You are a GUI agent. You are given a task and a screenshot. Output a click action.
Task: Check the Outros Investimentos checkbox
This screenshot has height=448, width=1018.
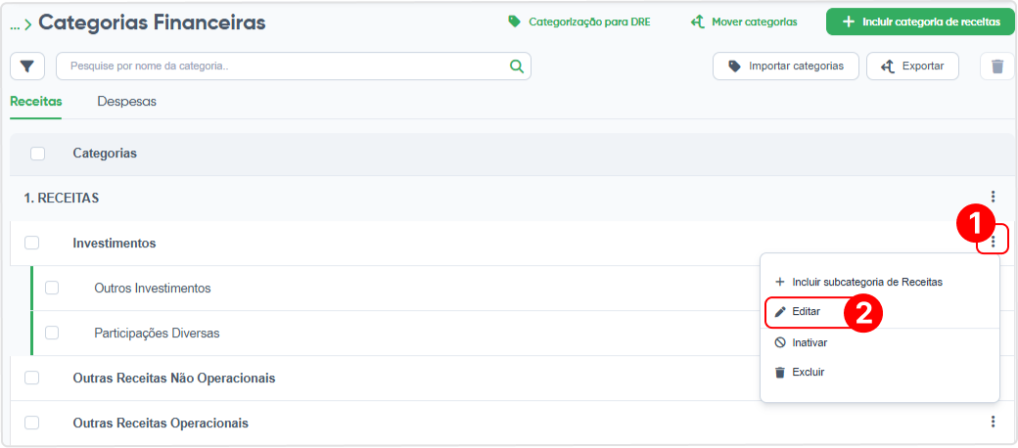point(52,288)
